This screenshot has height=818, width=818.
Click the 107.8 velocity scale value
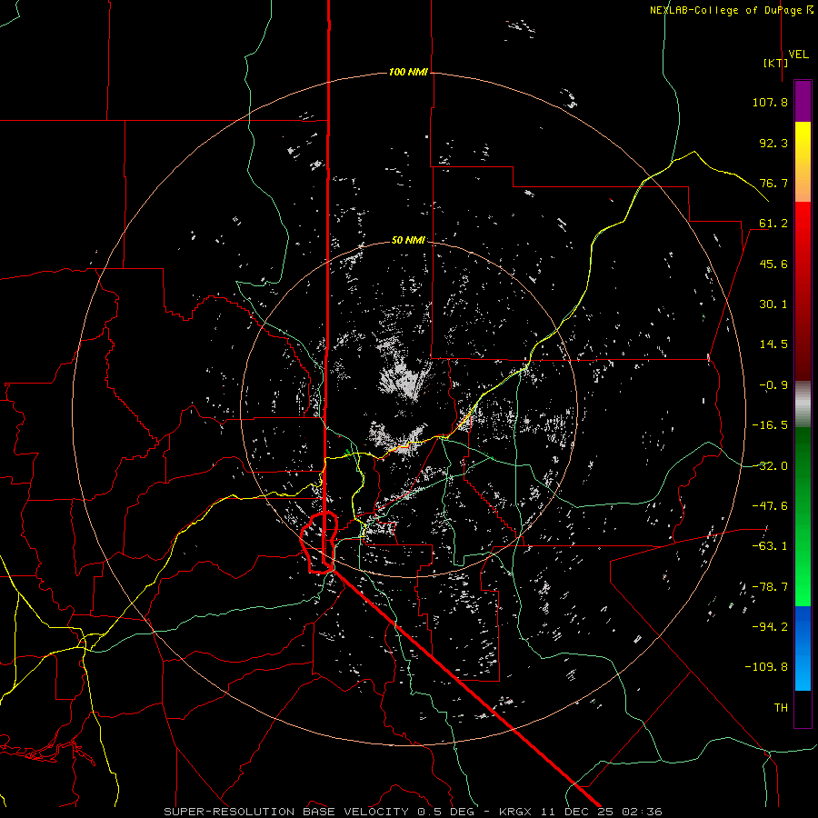770,102
